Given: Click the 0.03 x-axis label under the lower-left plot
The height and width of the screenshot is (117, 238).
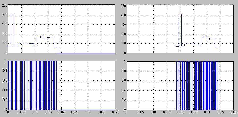Looking at the screenshot, I should 88,112.
